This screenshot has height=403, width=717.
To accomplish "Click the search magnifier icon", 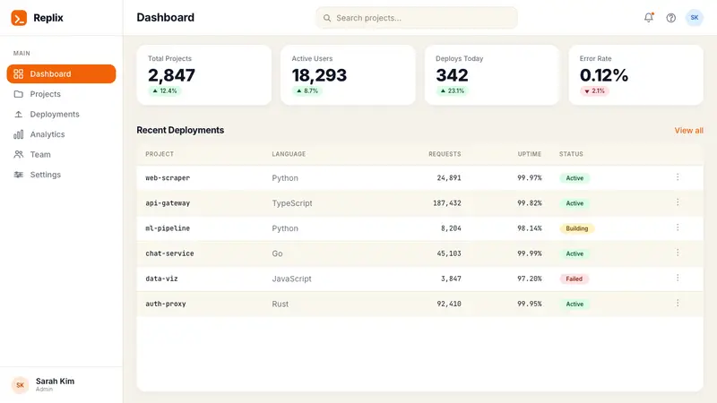I will click(327, 18).
